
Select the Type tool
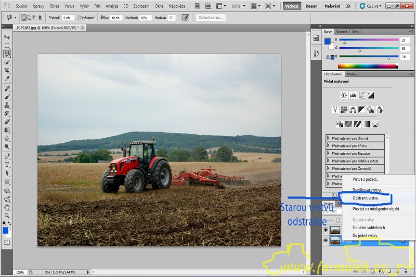[x=7, y=164]
